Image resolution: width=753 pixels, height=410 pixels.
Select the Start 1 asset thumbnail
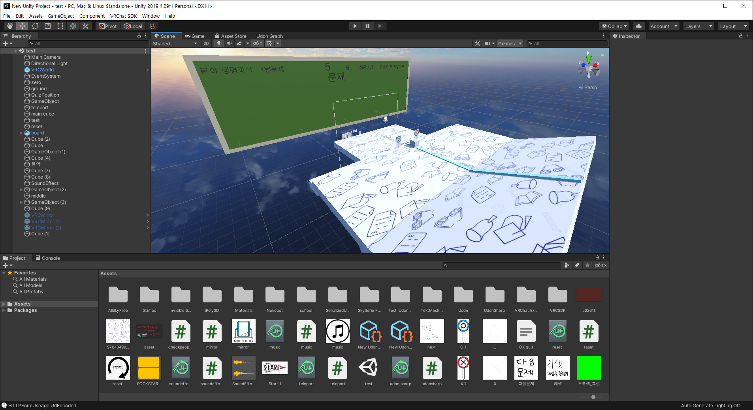point(275,371)
